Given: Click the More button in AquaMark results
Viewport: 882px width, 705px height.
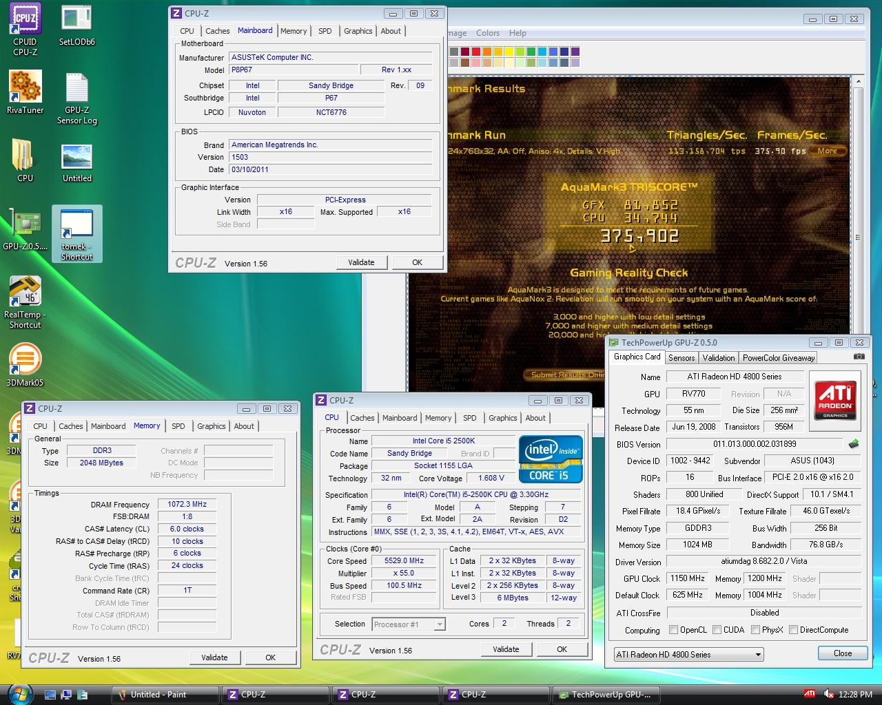Looking at the screenshot, I should tap(828, 151).
